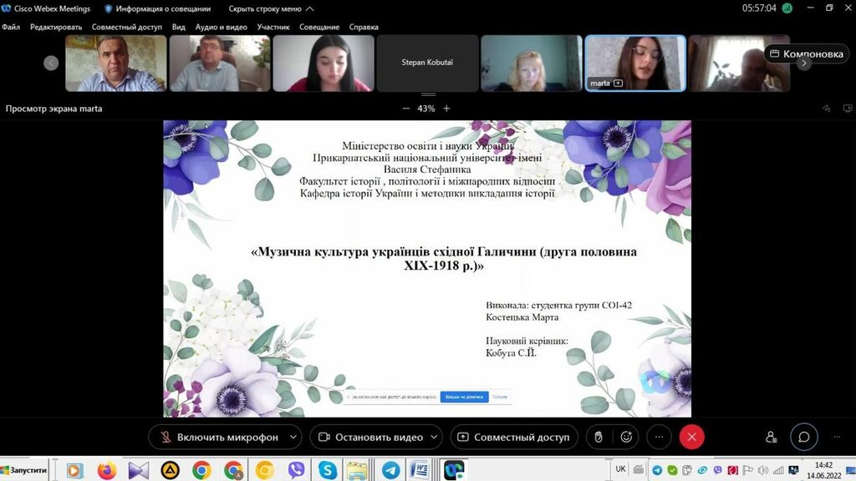Expand the microphone audio options arrow
856x481 pixels.
click(x=293, y=437)
